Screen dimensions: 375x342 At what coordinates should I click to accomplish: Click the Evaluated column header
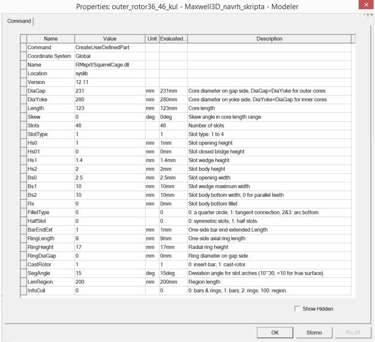[x=174, y=39]
